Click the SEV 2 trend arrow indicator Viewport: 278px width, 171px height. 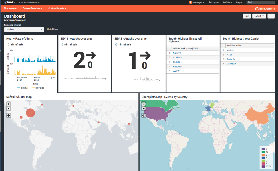coord(91,55)
